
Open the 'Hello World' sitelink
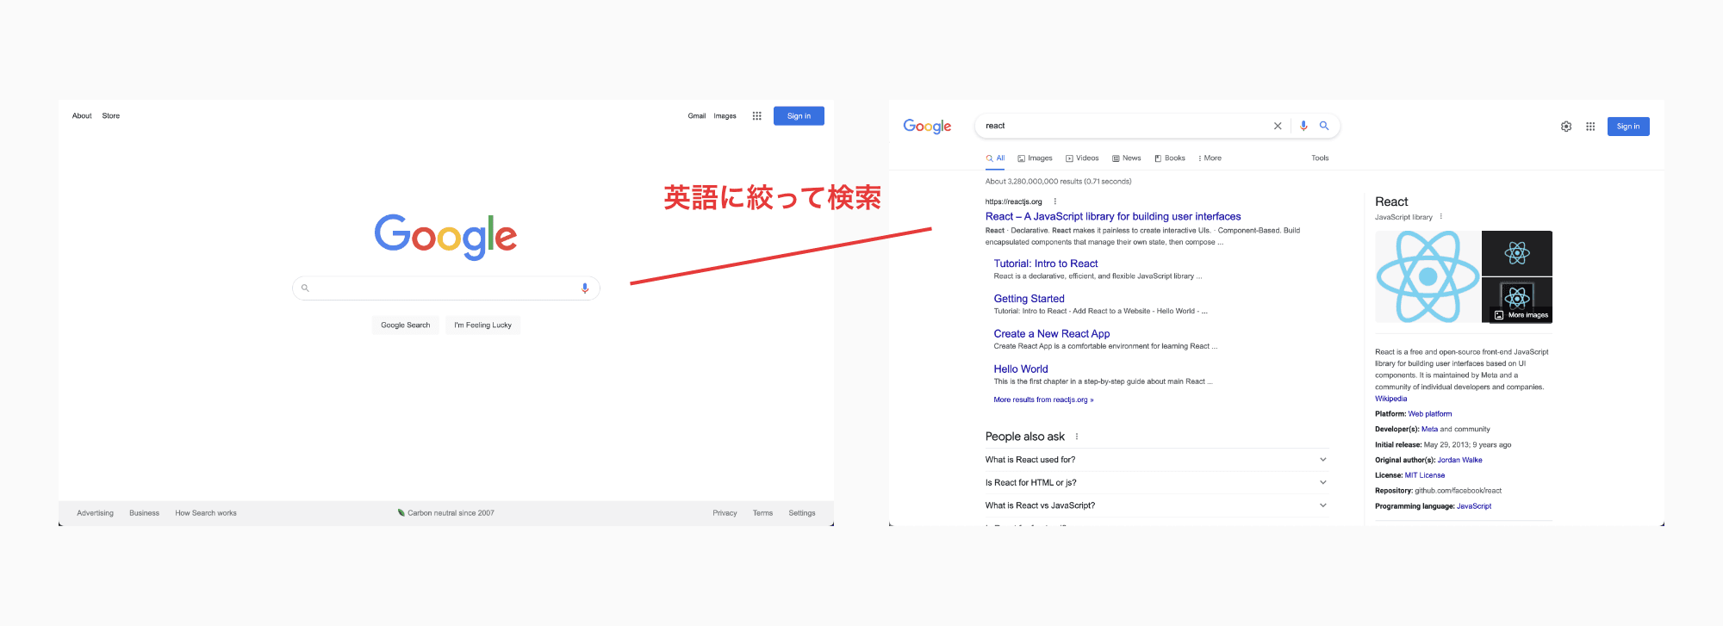coord(1021,369)
